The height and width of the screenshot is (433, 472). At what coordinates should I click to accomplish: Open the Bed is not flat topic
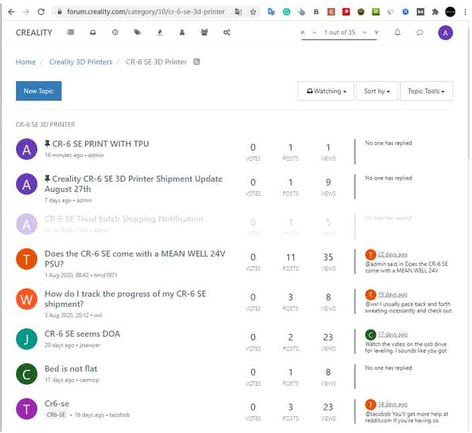click(71, 369)
